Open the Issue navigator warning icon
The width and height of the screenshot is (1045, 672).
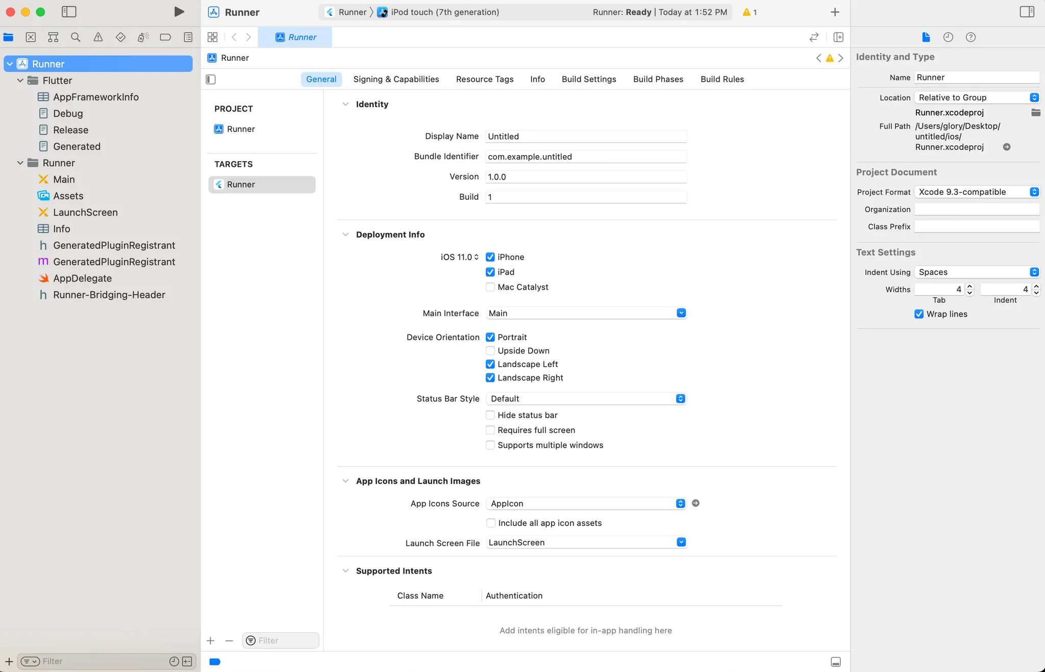coord(98,37)
